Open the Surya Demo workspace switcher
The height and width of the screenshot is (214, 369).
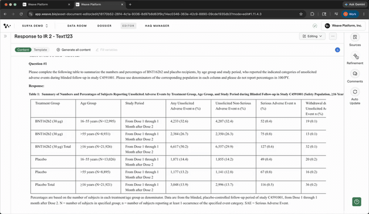[35, 26]
